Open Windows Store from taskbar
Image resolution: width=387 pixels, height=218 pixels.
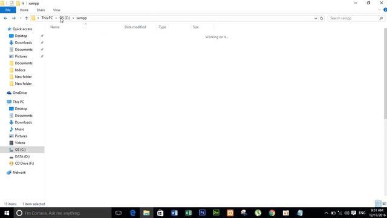pyautogui.click(x=160, y=213)
